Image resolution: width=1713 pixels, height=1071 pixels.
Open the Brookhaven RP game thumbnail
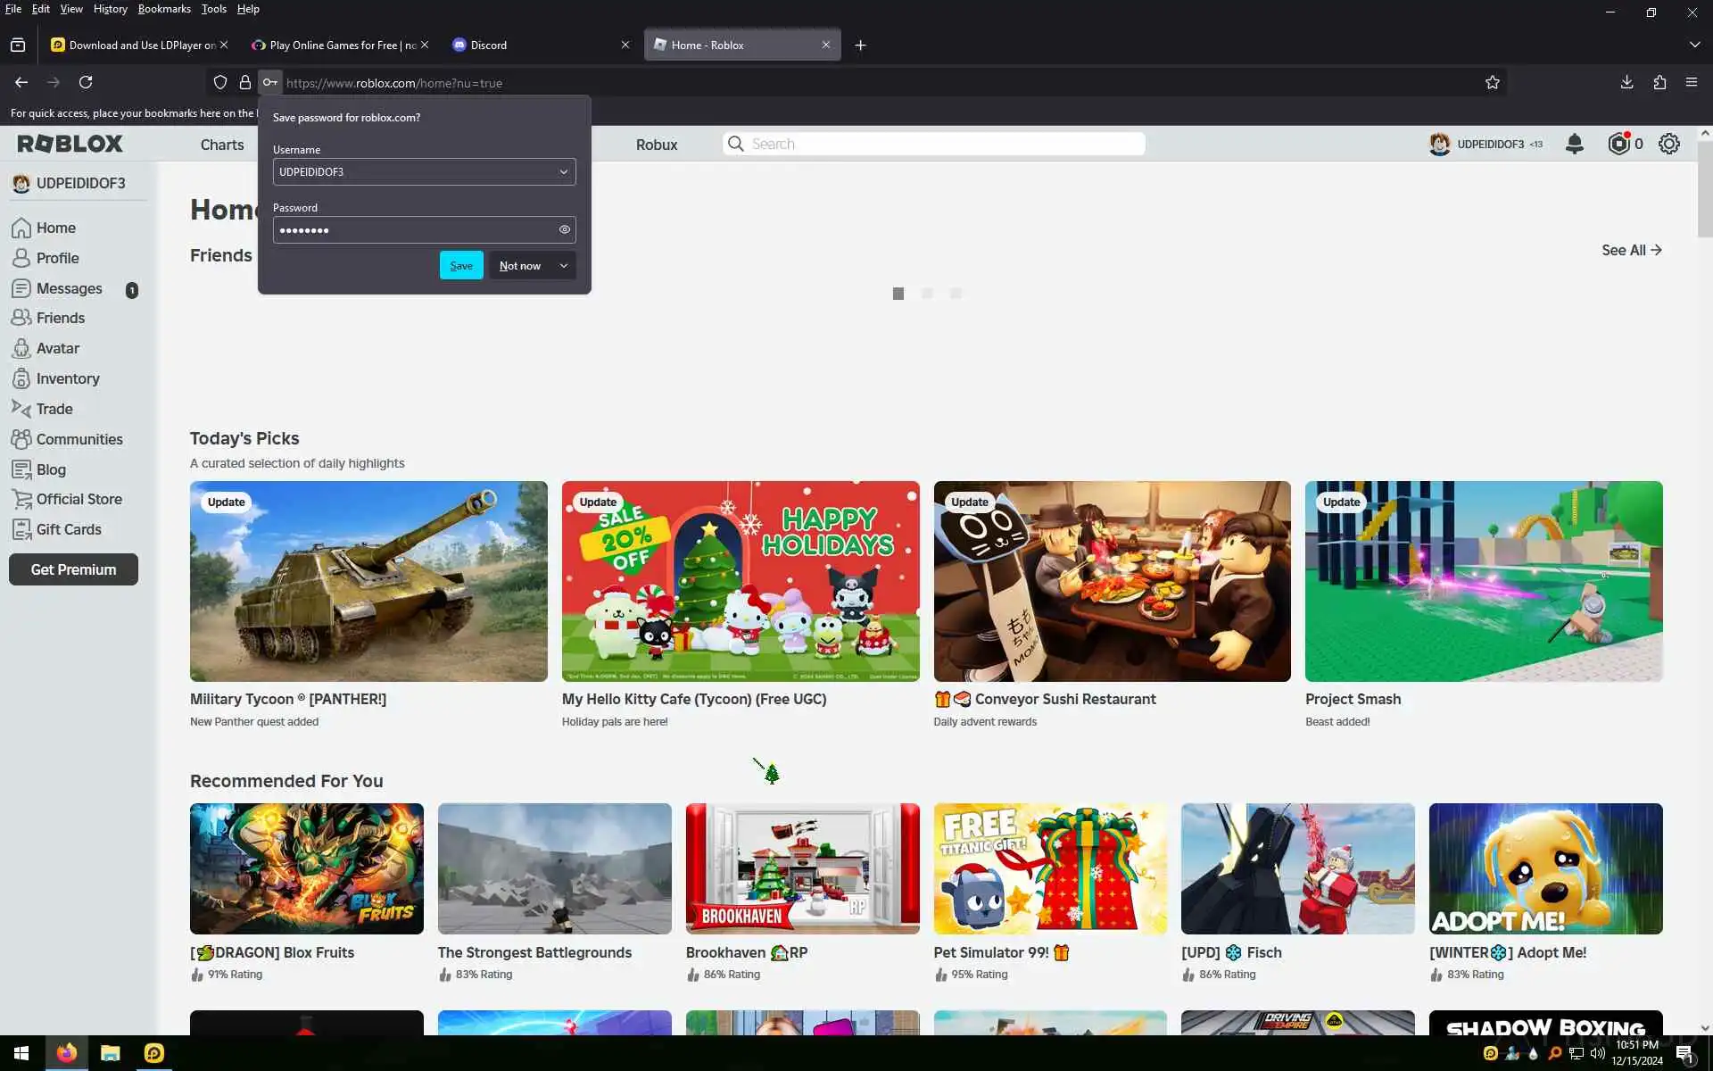[802, 868]
